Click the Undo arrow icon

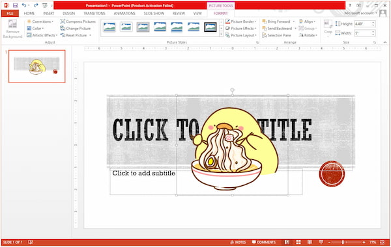click(x=24, y=5)
